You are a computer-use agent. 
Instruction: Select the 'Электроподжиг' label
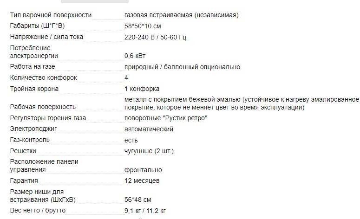33,129
